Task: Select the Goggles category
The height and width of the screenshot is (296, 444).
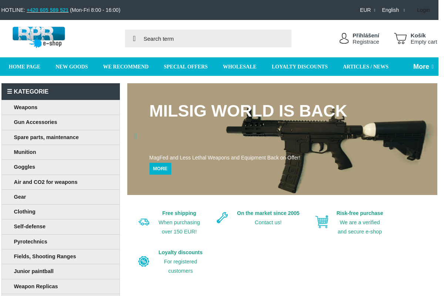Action: [61, 167]
